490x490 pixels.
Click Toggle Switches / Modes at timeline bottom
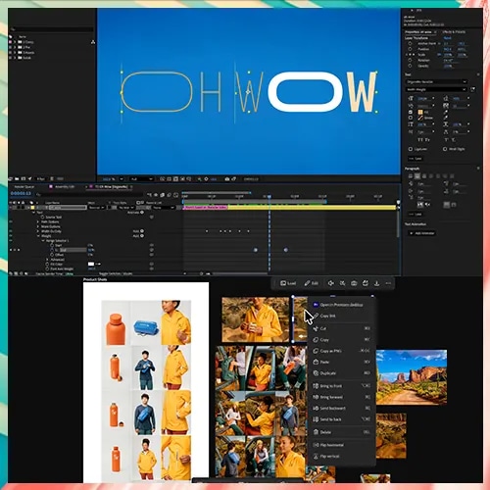coord(116,273)
